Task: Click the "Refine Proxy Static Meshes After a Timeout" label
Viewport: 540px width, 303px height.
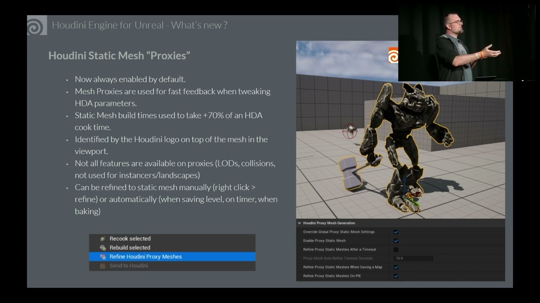Action: pos(339,250)
